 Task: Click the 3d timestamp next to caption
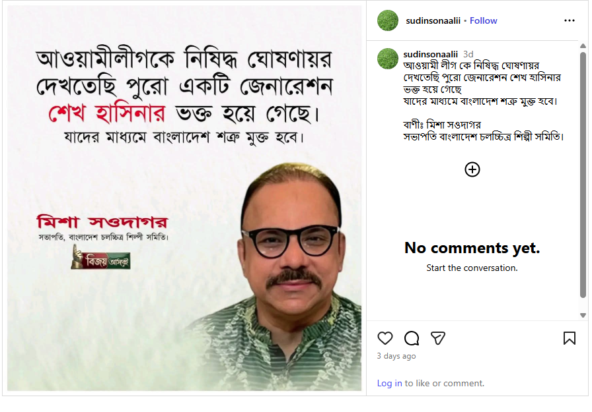click(468, 54)
